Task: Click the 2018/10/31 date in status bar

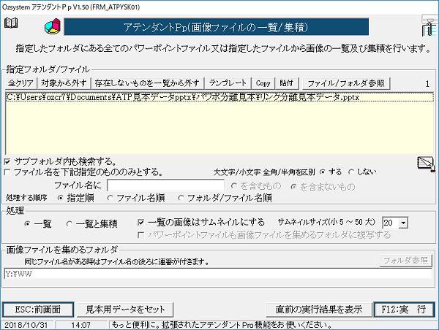Action: 26,325
